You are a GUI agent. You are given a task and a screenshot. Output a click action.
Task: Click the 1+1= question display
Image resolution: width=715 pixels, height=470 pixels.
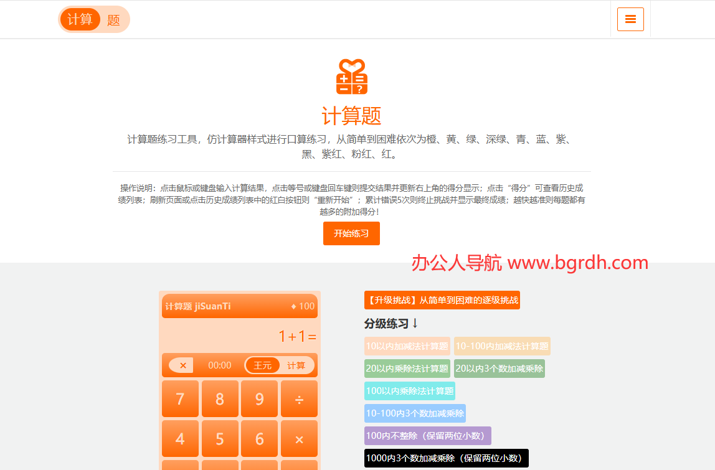pyautogui.click(x=297, y=336)
